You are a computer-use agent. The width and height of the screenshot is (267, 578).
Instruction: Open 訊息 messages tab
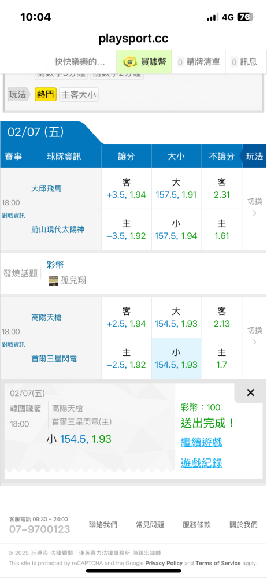[244, 62]
